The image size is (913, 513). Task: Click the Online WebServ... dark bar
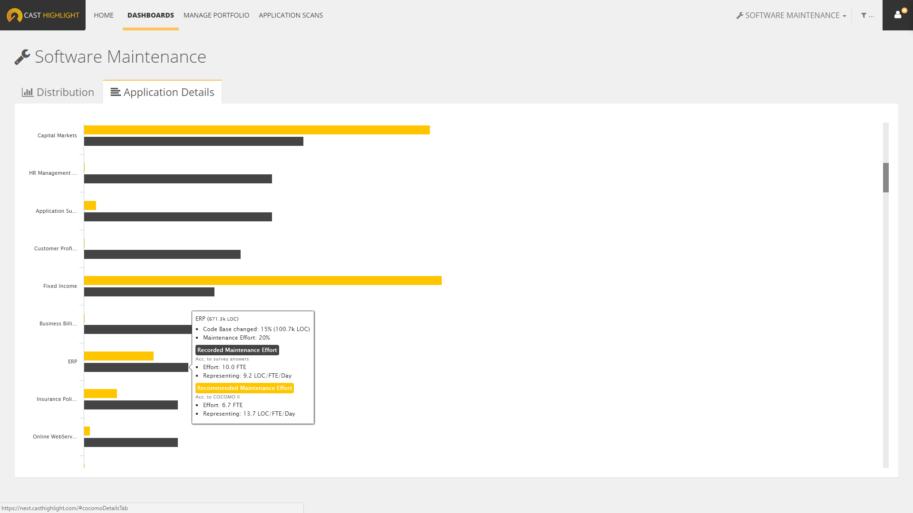pos(131,442)
